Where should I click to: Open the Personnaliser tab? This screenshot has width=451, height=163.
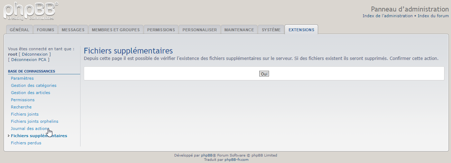point(199,30)
